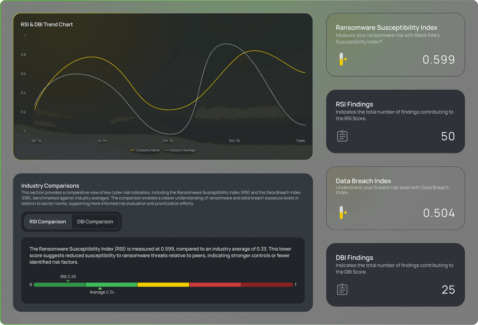The height and width of the screenshot is (325, 478).
Task: Open the Ransomware Susceptibility Index card title
Action: (386, 28)
